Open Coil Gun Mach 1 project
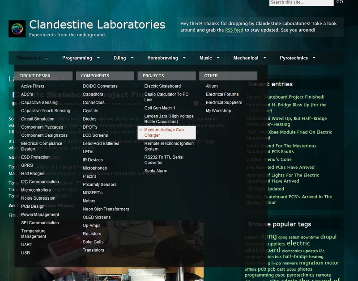The image size is (358, 281). pos(160,108)
